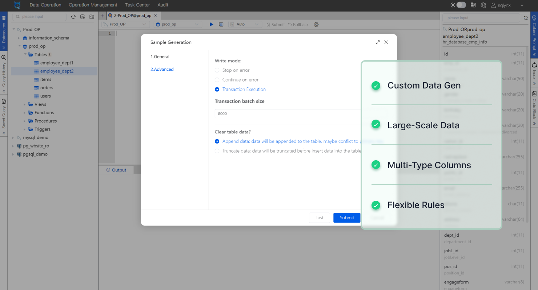Open the Task Center menu

point(137,5)
